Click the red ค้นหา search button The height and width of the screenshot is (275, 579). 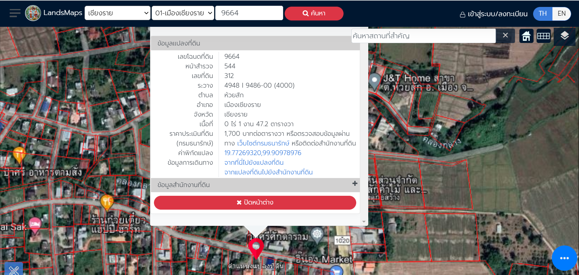click(x=314, y=14)
